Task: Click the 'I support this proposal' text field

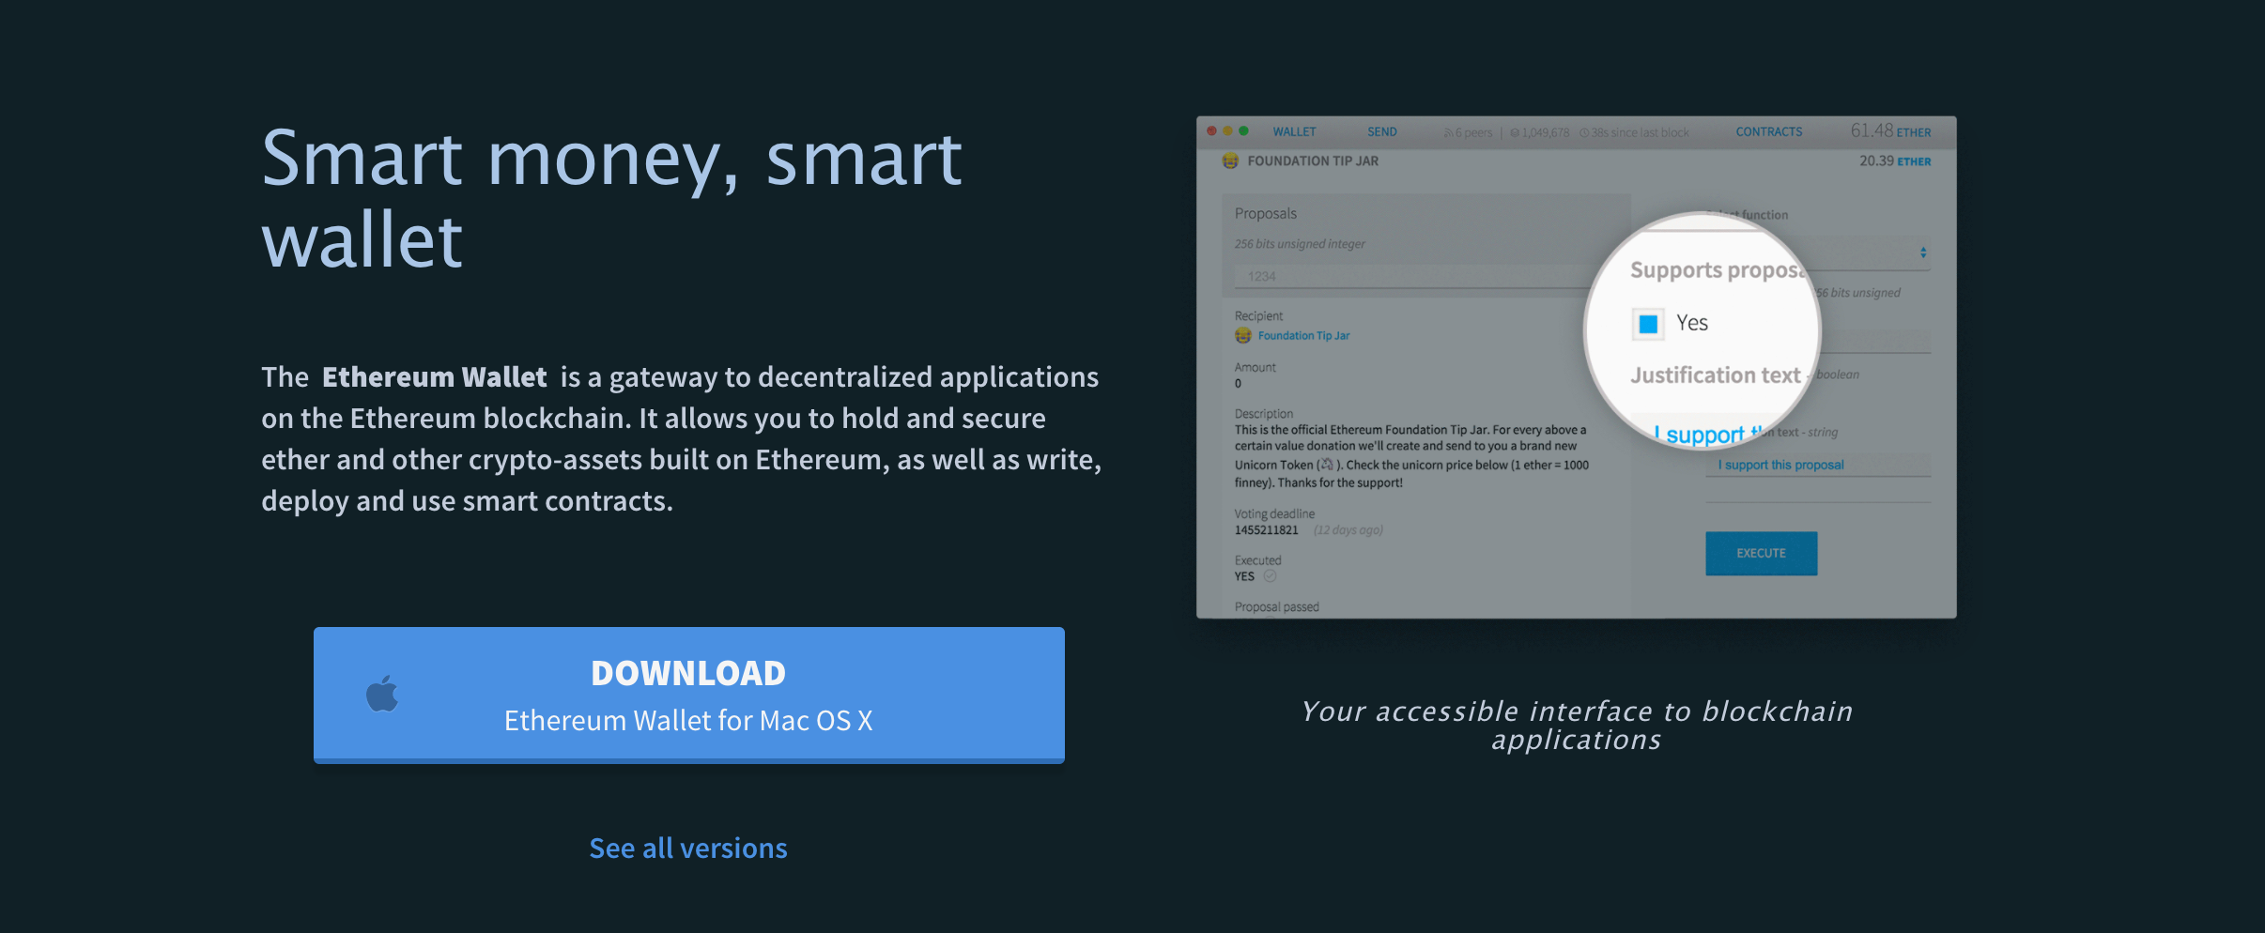Action: click(x=1818, y=466)
